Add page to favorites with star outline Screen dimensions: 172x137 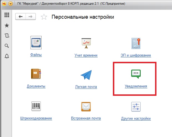44,17
